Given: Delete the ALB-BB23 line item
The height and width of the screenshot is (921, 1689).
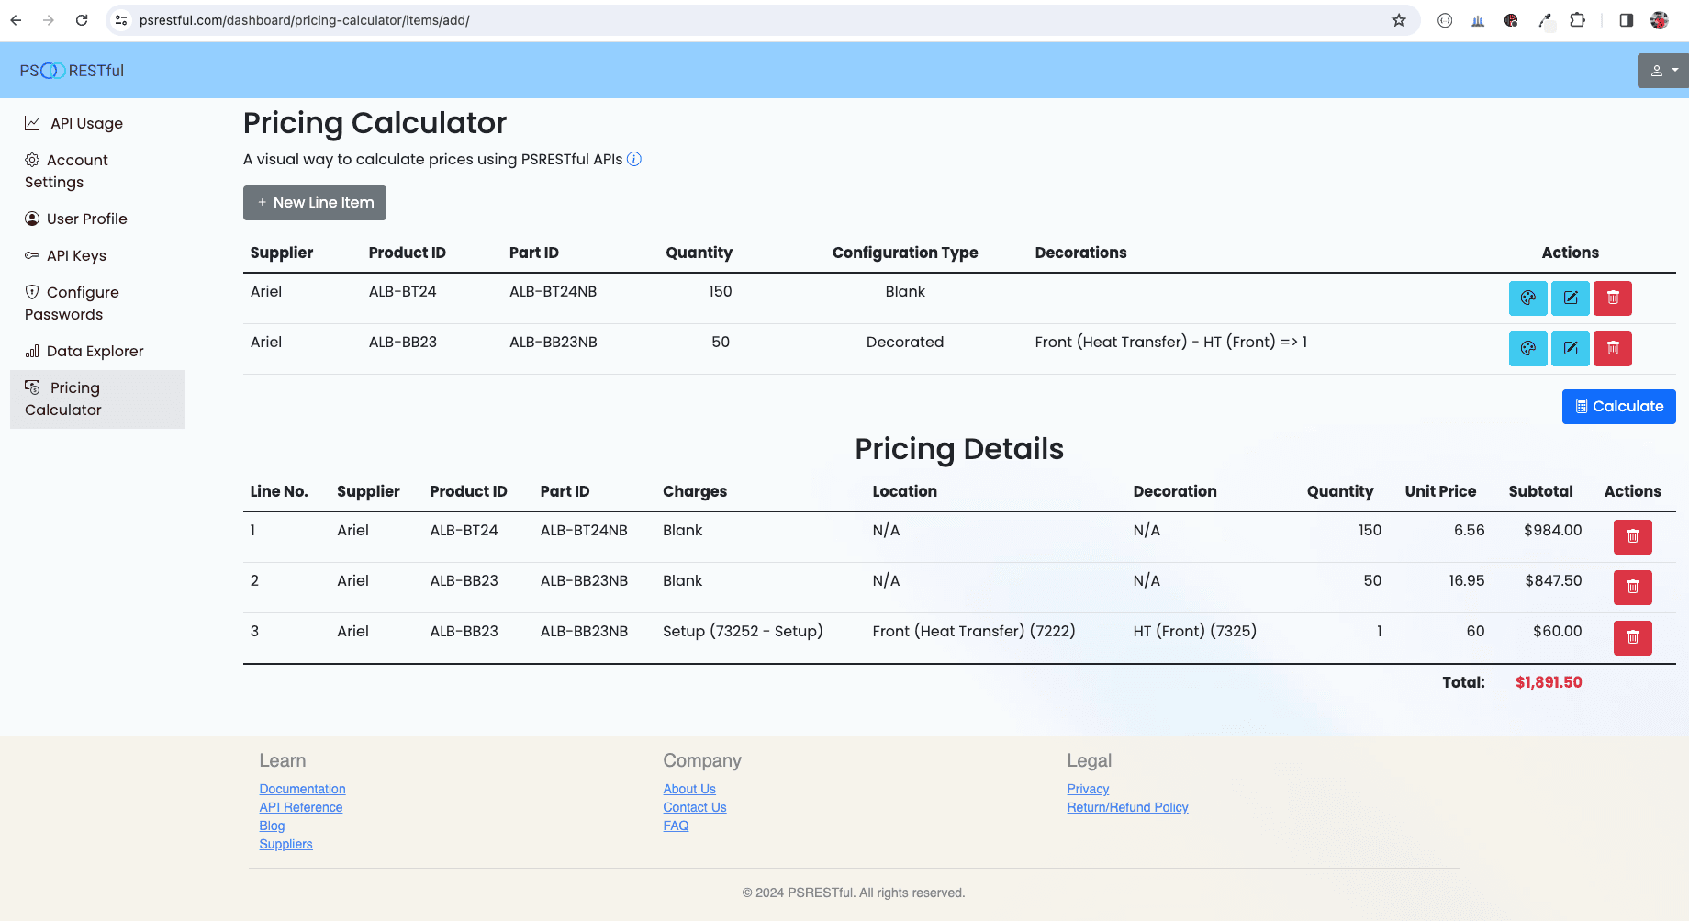Looking at the screenshot, I should pyautogui.click(x=1612, y=349).
